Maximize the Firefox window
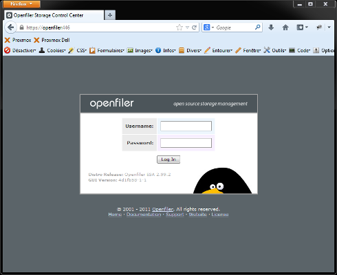Viewport: 337px width, 275px height. tap(310, 4)
